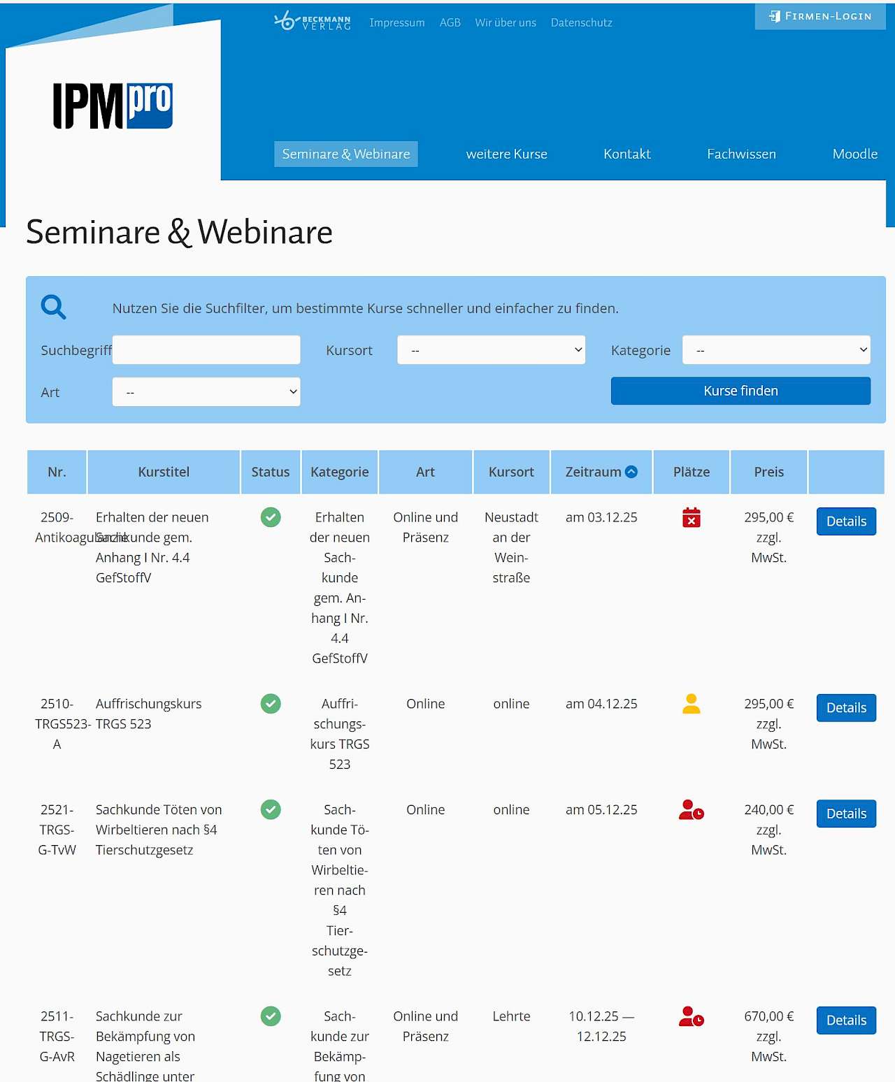The image size is (895, 1082).
Task: Open the Seminare & Webinare tab
Action: coord(346,154)
